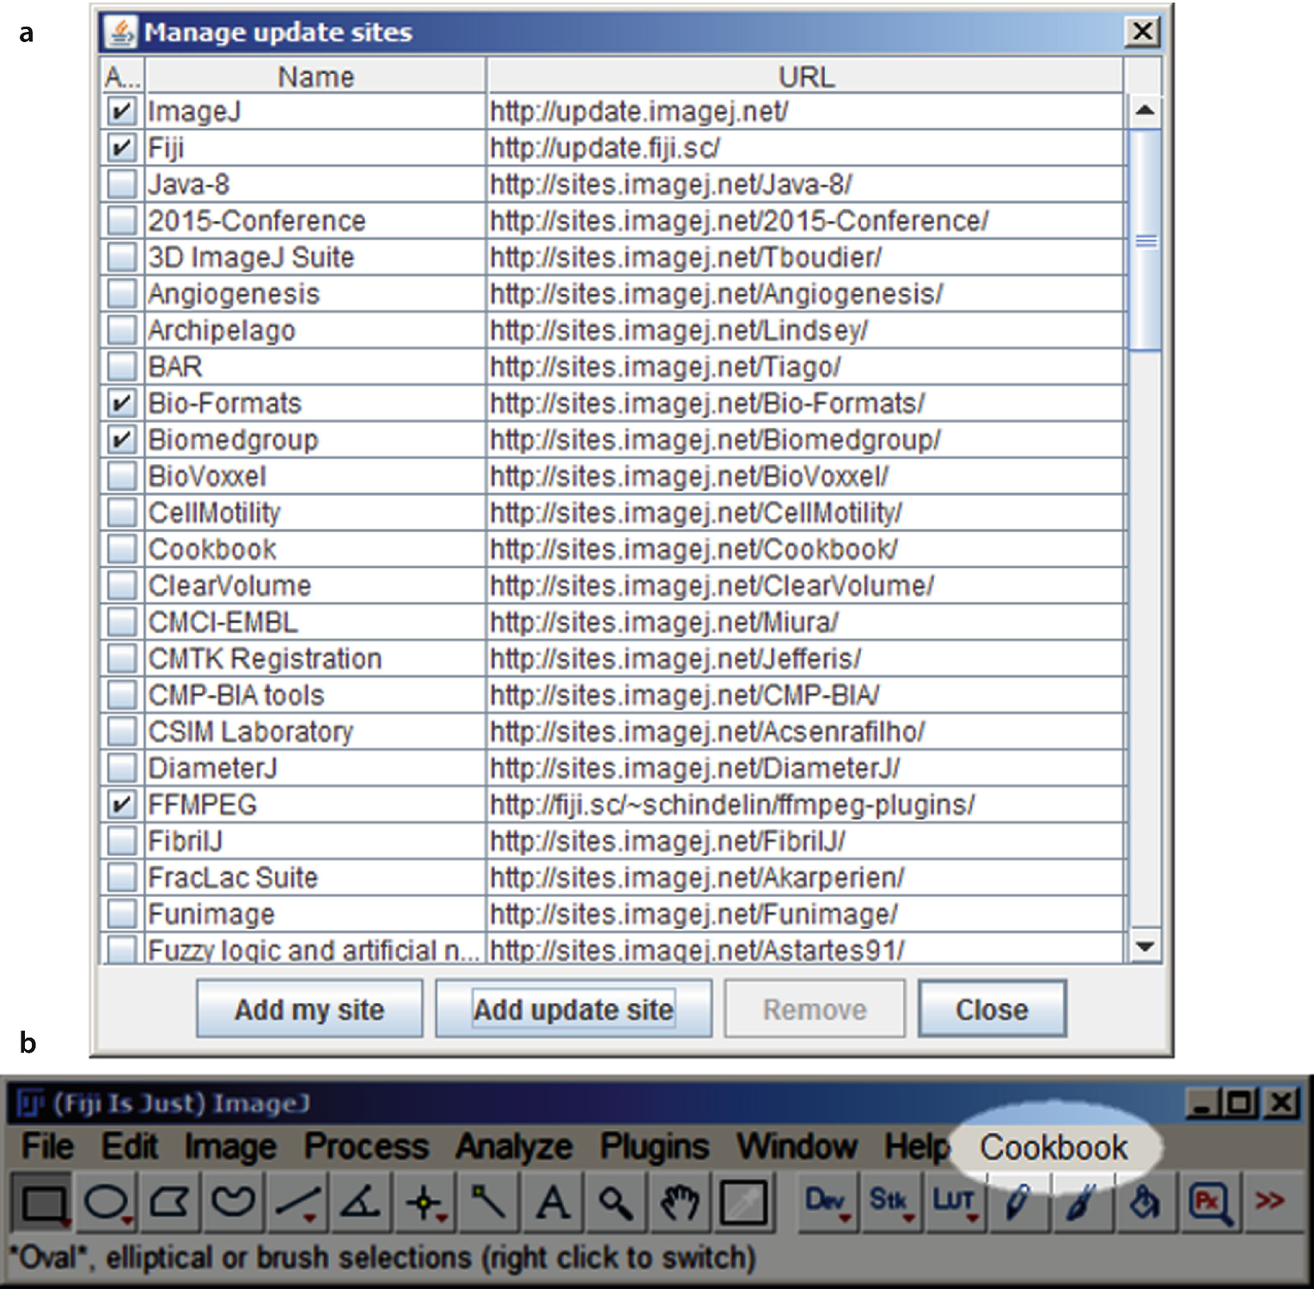Enable the Cookbook update site checkbox
This screenshot has height=1289, width=1314.
tap(122, 549)
